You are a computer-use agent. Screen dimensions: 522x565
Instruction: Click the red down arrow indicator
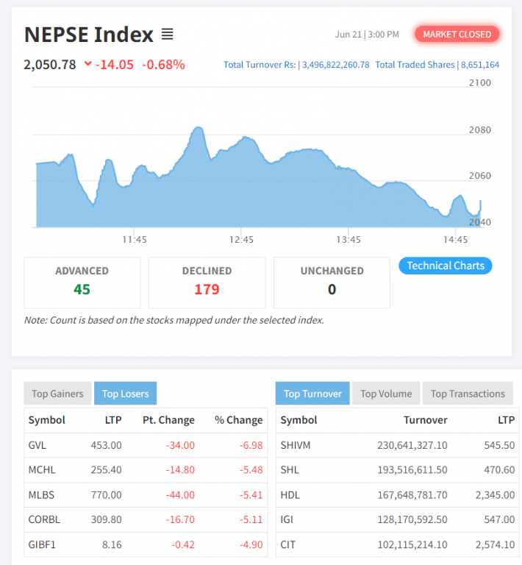point(88,64)
